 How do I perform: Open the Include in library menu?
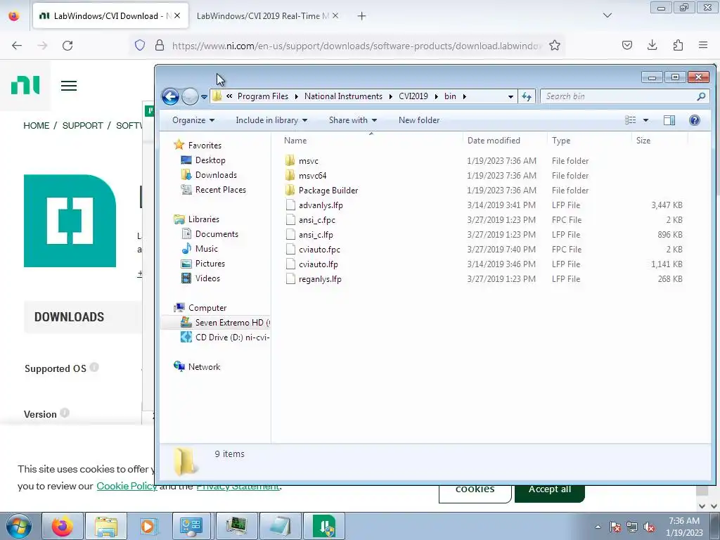coord(271,120)
